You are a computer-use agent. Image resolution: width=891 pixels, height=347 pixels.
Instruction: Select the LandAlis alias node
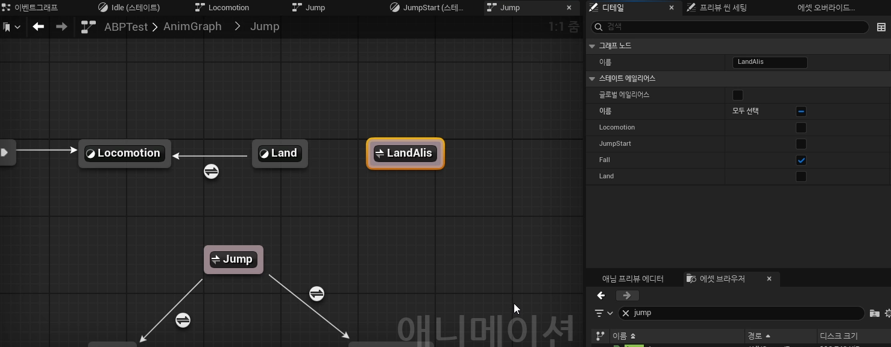tap(405, 154)
